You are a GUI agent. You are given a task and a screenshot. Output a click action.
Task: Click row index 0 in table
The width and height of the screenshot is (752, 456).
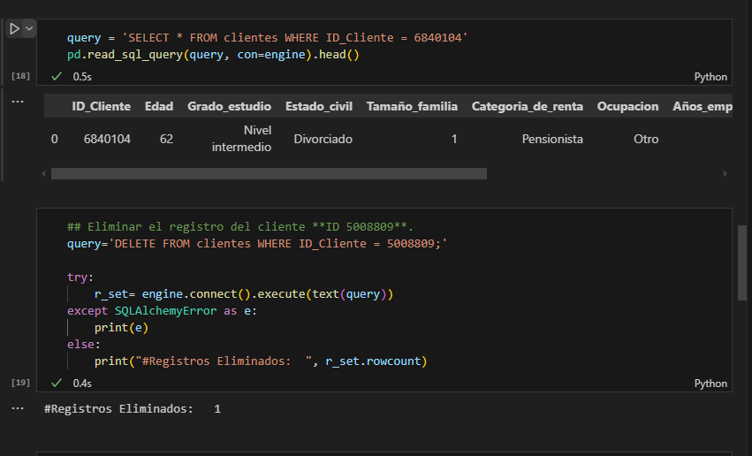(54, 139)
